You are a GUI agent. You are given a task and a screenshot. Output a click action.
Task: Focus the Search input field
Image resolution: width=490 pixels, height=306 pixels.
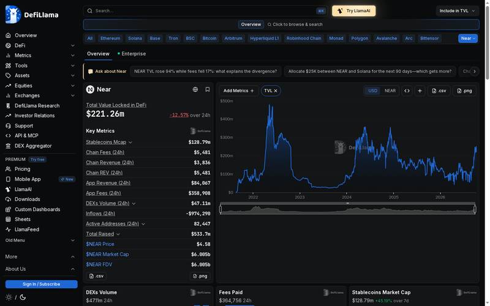tap(205, 11)
